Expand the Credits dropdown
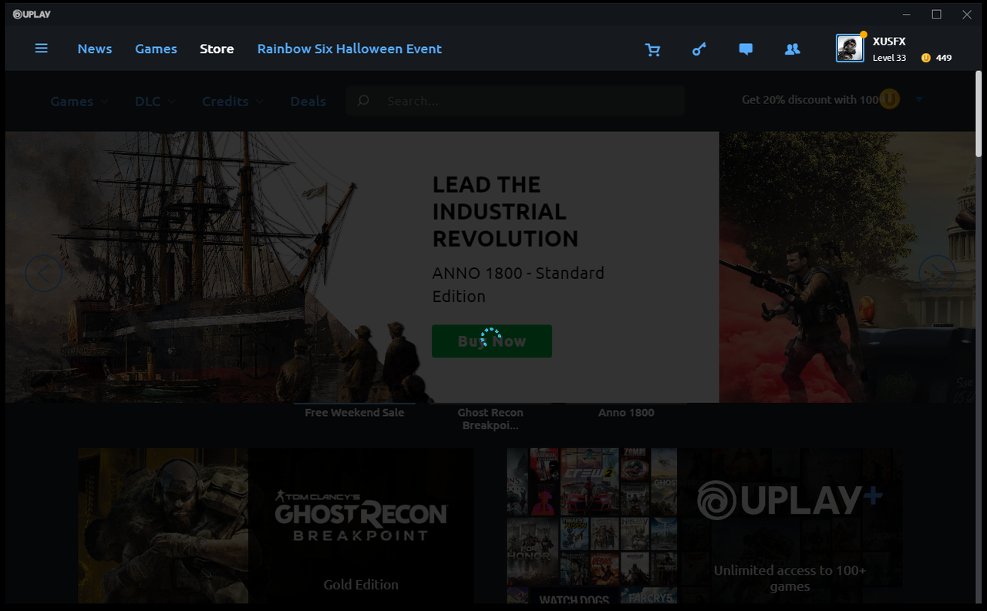Image resolution: width=987 pixels, height=611 pixels. click(233, 101)
